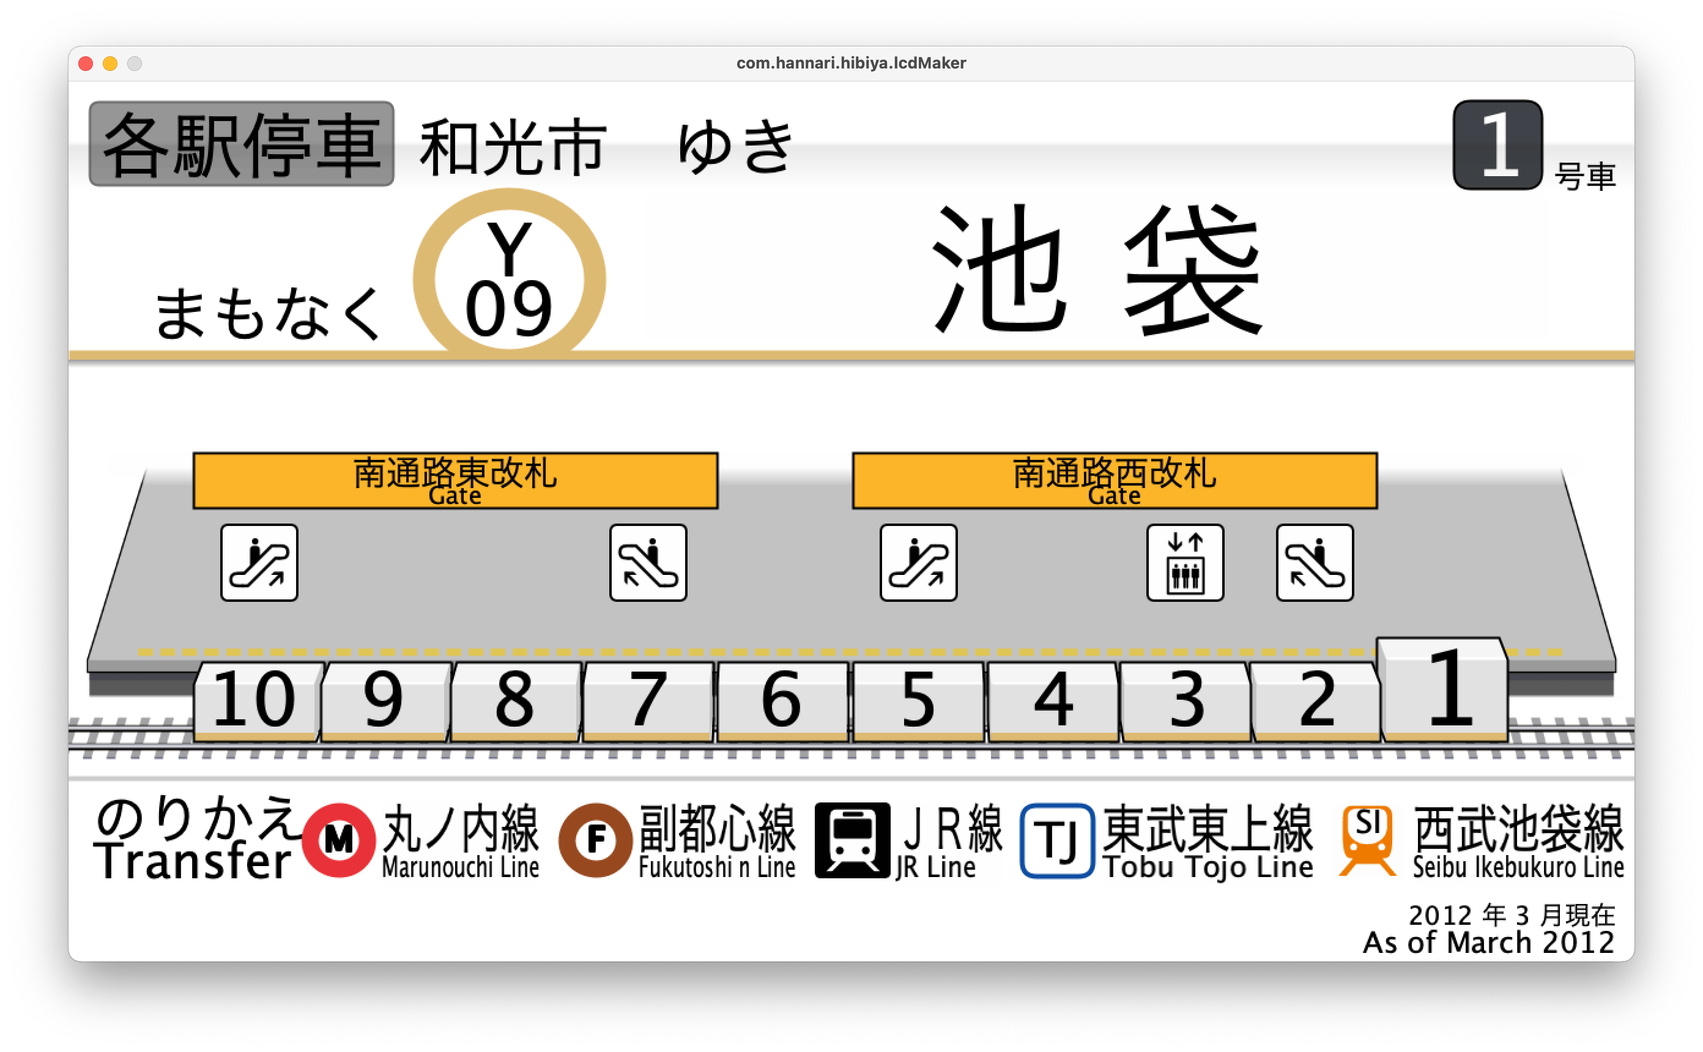This screenshot has width=1703, height=1052.
Task: Click the 南通路西改札 Gate sign
Action: tap(1115, 480)
